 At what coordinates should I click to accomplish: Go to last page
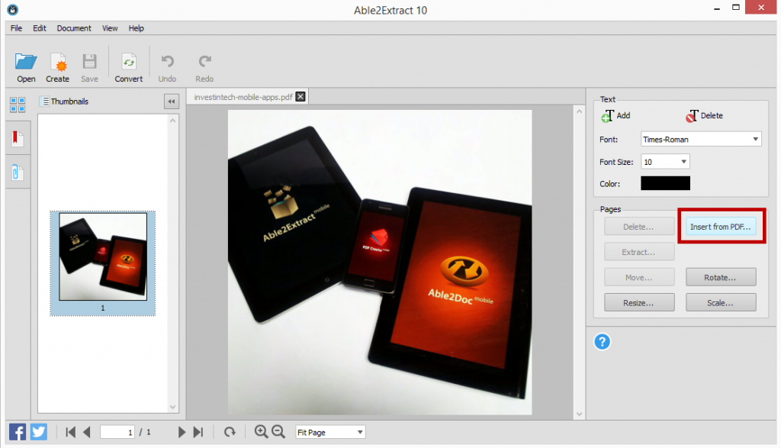pyautogui.click(x=198, y=432)
